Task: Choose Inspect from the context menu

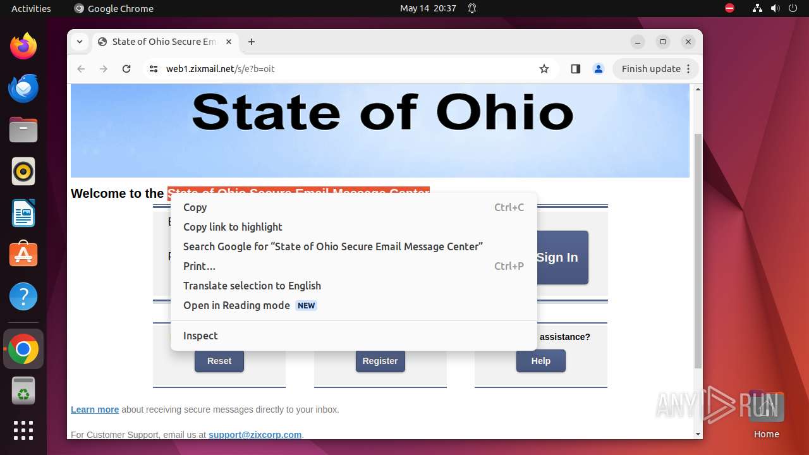Action: [x=354, y=336]
